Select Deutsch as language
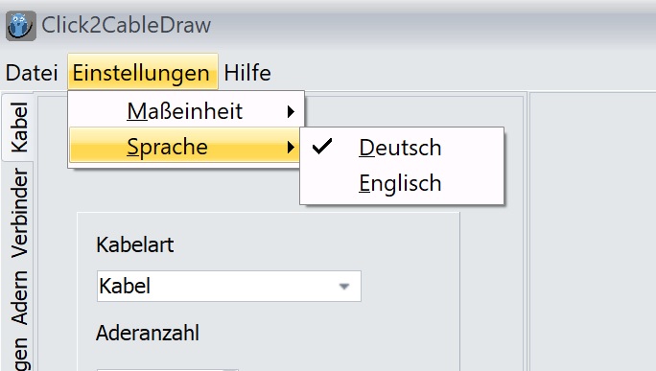This screenshot has width=656, height=371. coord(402,148)
